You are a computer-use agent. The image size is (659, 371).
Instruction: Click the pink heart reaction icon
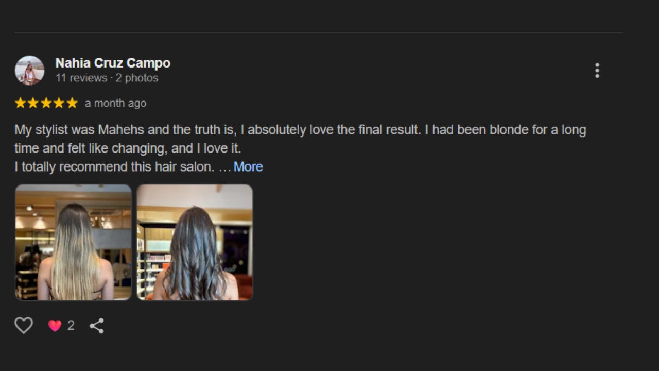(55, 326)
